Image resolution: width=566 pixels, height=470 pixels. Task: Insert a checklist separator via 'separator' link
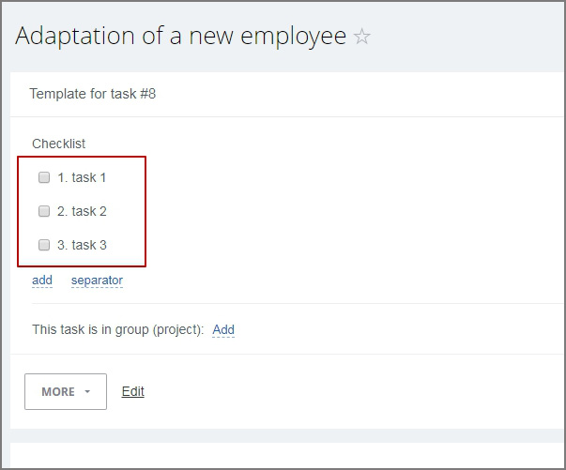(97, 280)
